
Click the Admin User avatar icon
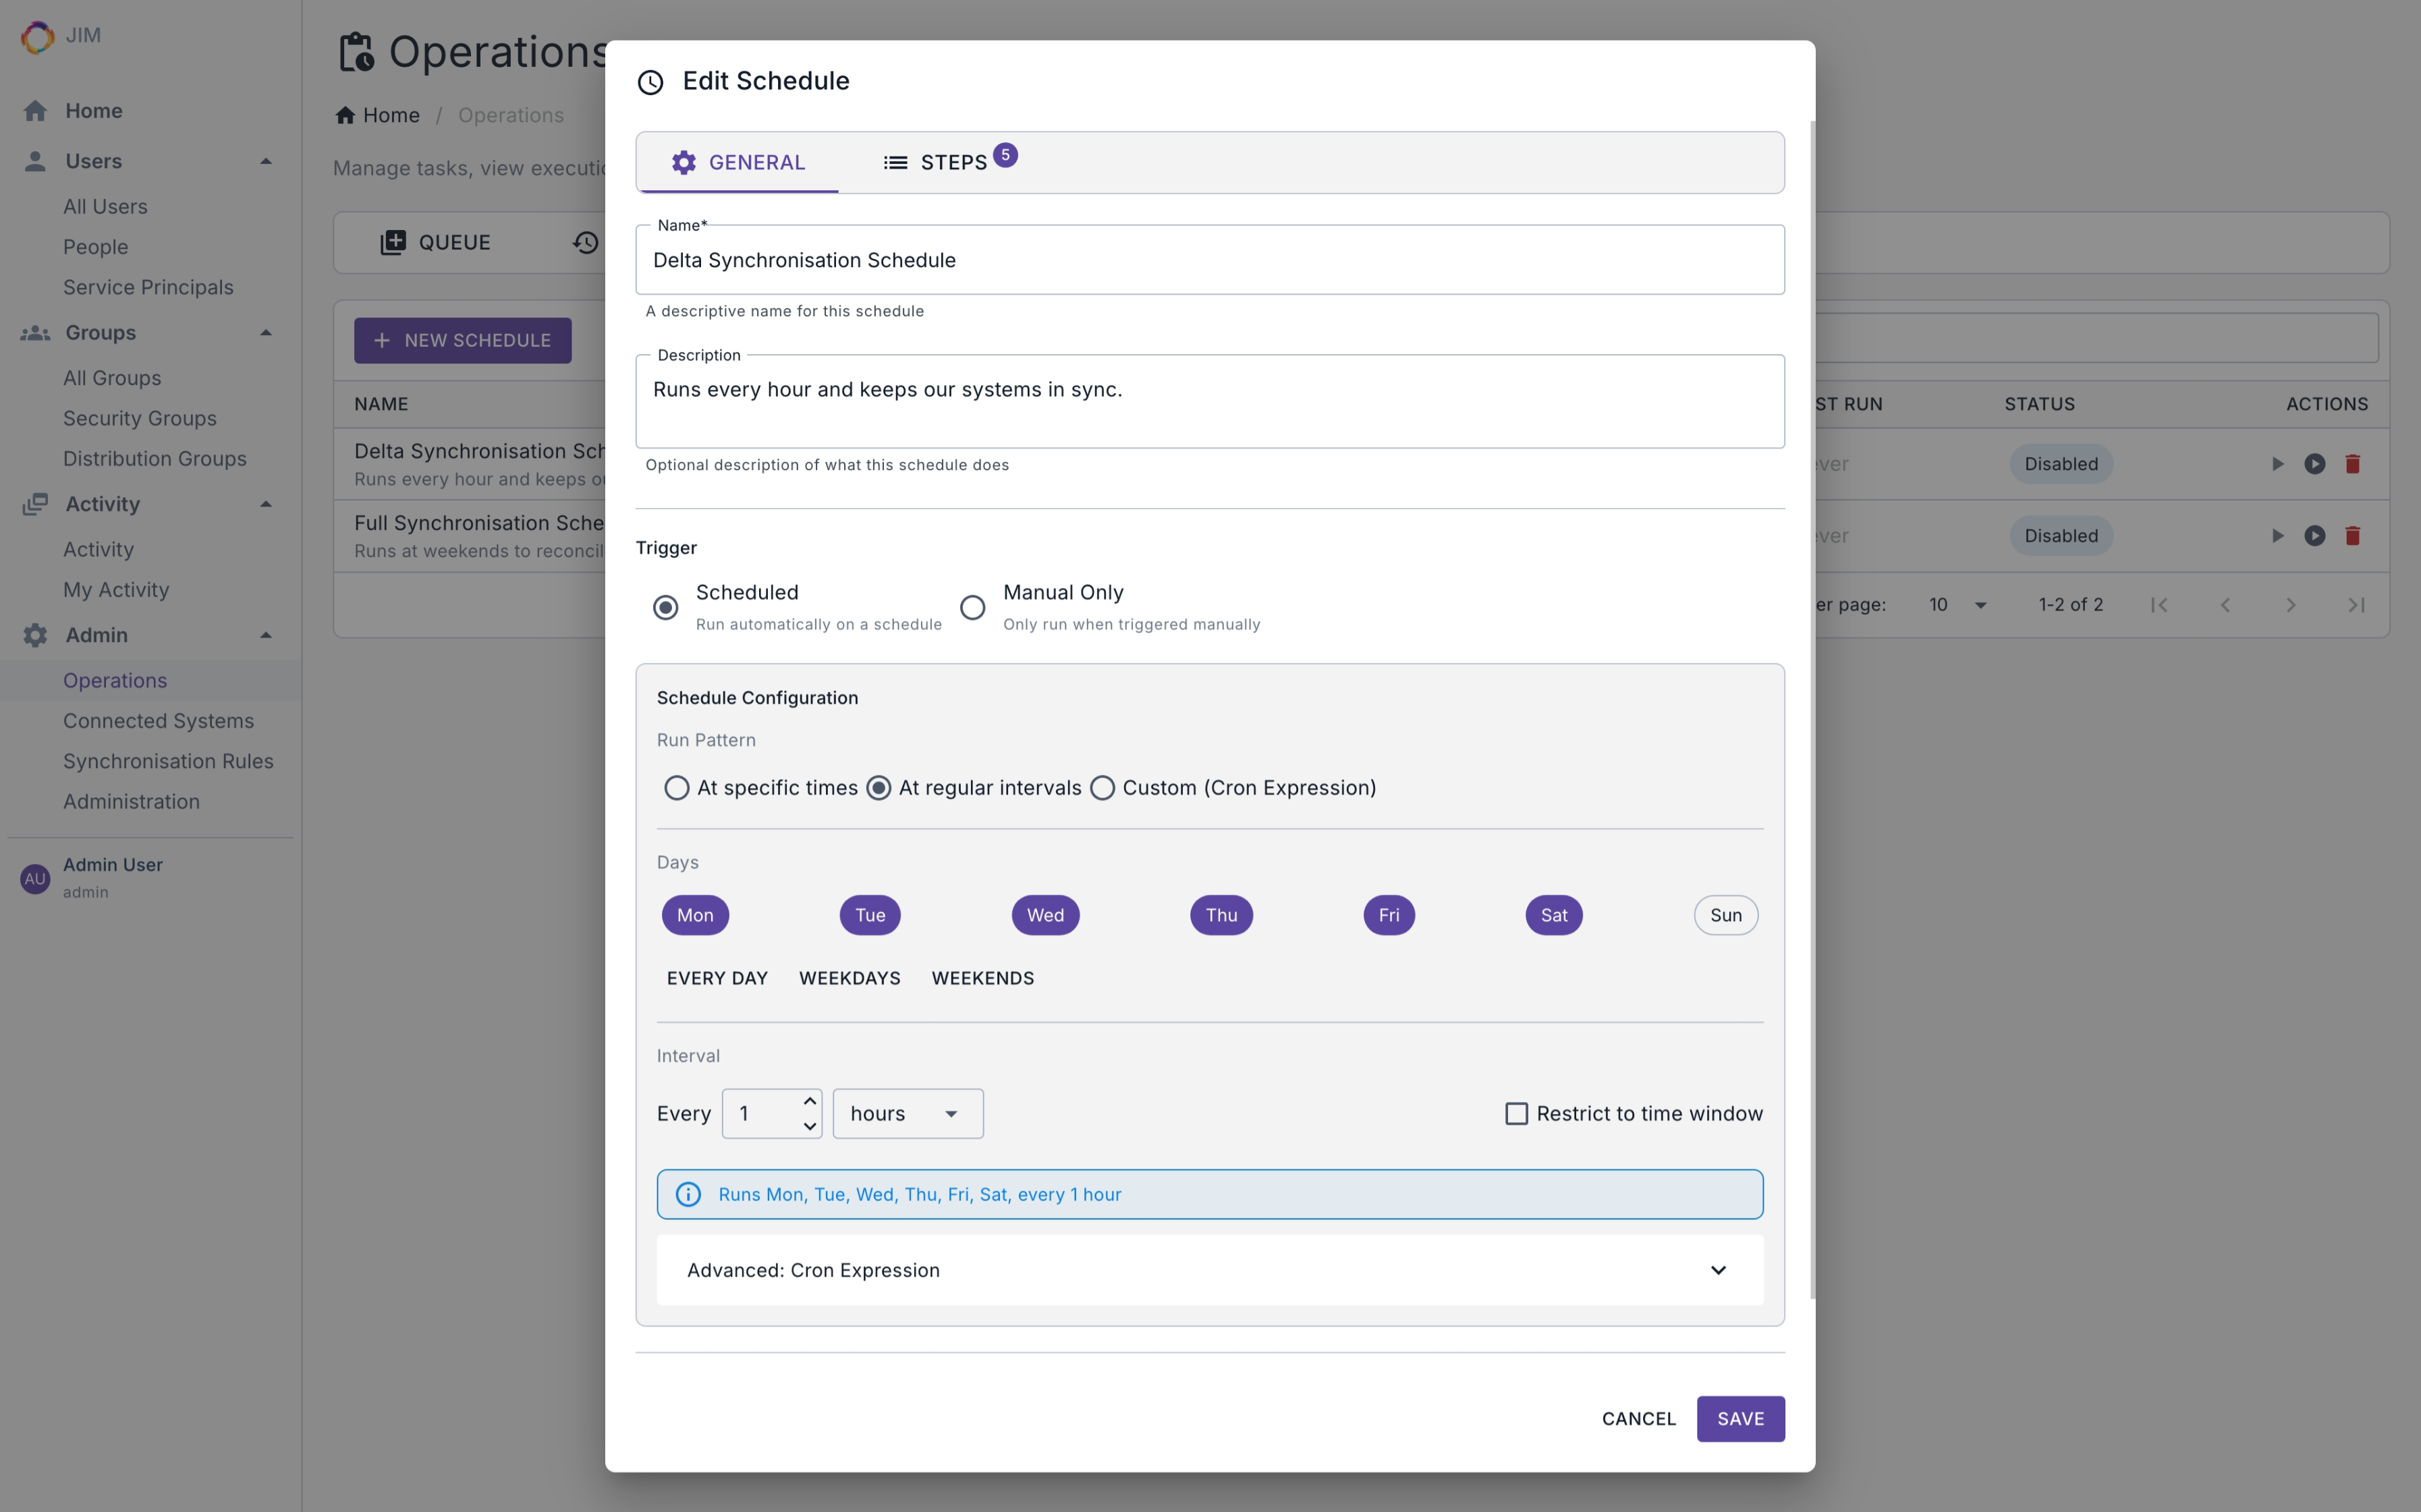35,878
